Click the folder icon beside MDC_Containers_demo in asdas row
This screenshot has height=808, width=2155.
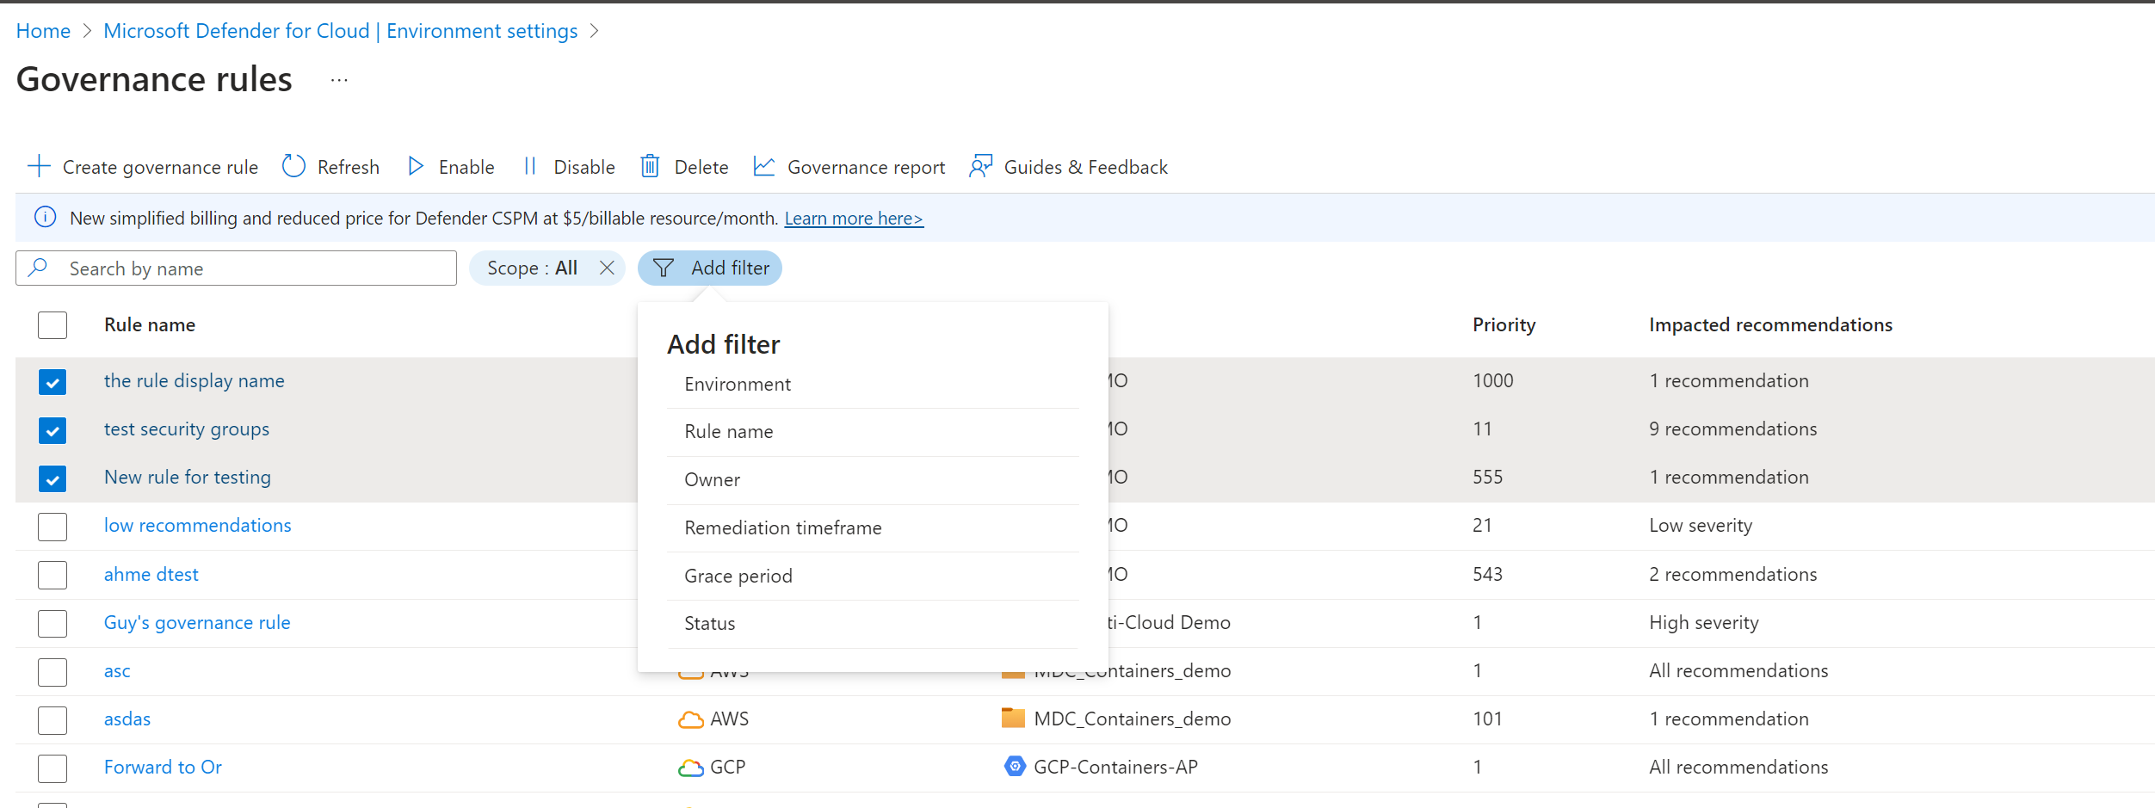(x=1014, y=718)
